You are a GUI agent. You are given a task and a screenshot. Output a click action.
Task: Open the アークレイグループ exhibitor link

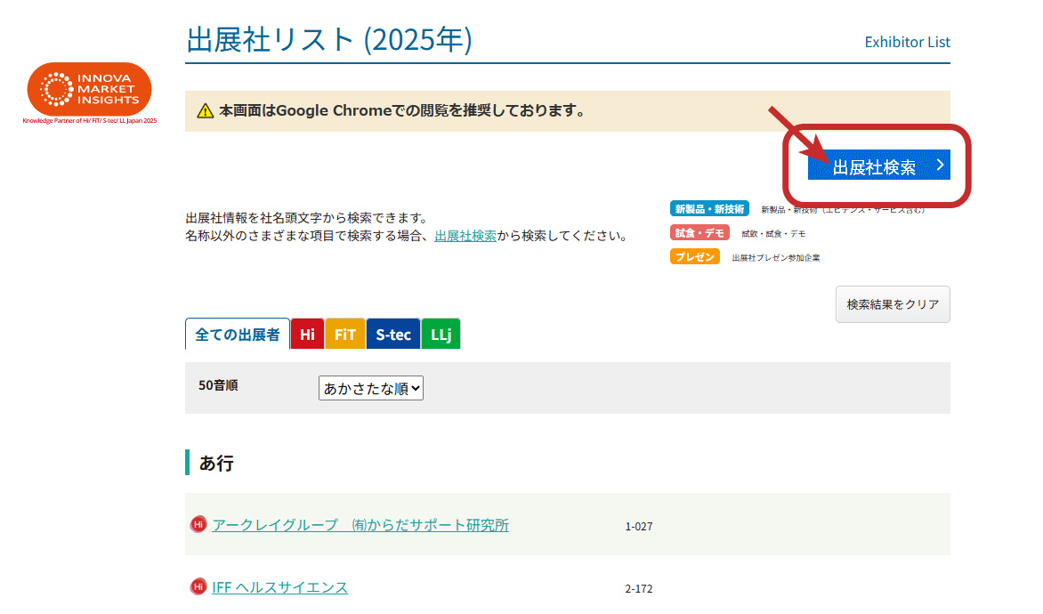[360, 525]
